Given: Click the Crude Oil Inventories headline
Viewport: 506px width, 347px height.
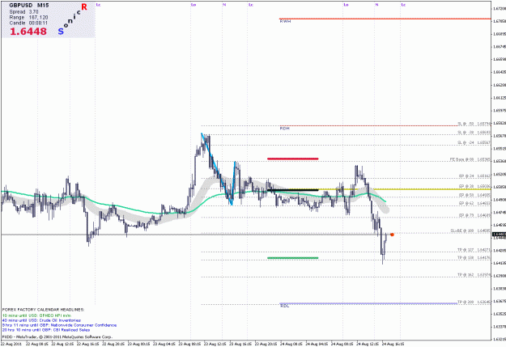Looking at the screenshot, I should tap(41, 320).
